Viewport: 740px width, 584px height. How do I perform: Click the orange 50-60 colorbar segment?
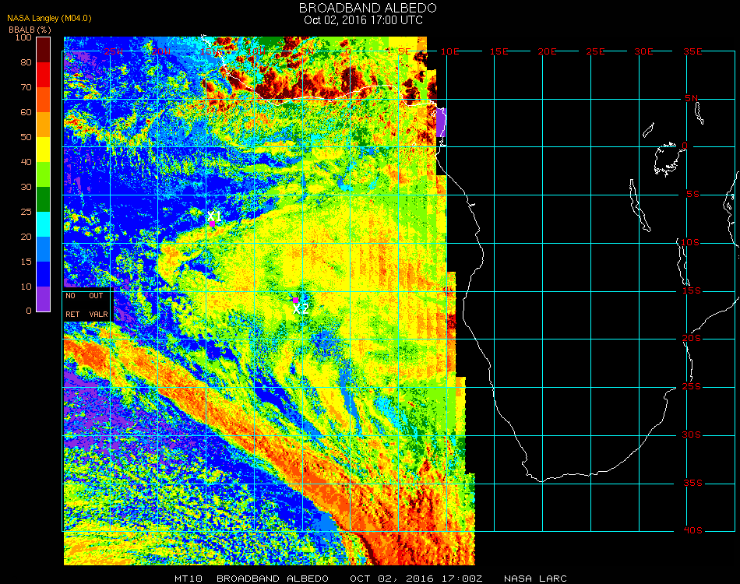coord(44,125)
